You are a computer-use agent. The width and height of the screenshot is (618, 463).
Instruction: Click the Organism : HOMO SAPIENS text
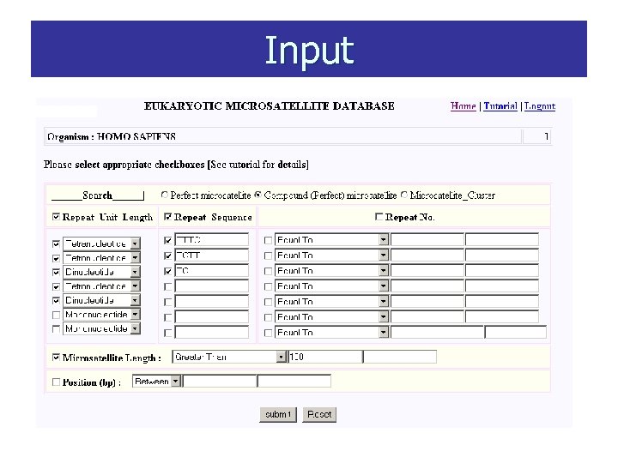click(112, 136)
